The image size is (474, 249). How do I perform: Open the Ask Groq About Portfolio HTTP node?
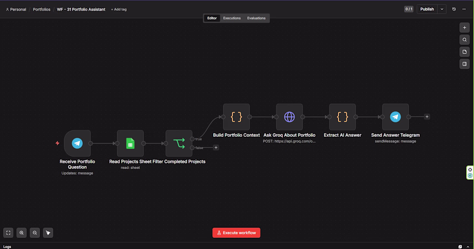tap(289, 117)
